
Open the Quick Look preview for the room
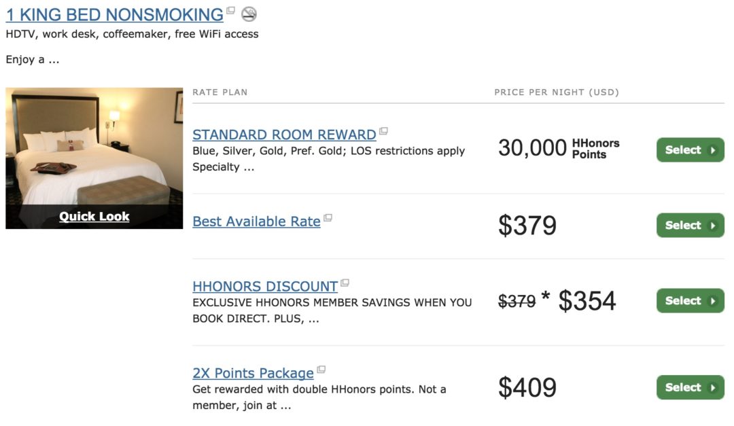94,216
